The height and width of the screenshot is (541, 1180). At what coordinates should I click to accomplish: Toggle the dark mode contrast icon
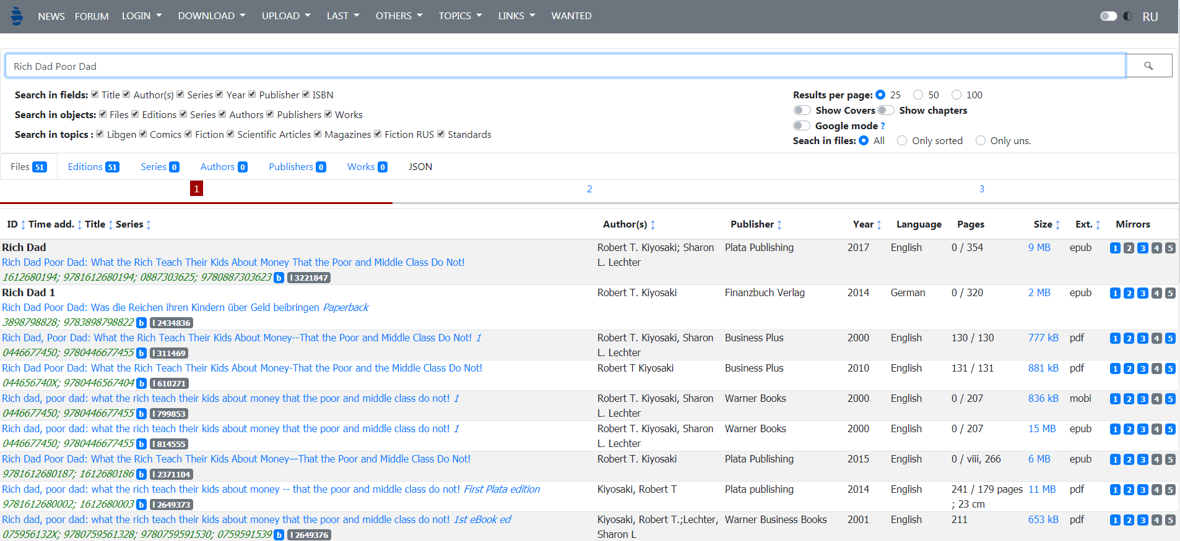coord(1127,16)
